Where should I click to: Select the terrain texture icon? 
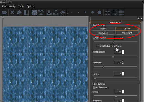click(34, 13)
